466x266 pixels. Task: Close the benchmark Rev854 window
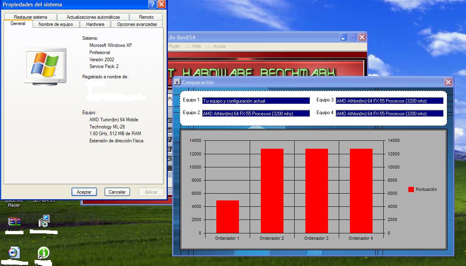362,37
